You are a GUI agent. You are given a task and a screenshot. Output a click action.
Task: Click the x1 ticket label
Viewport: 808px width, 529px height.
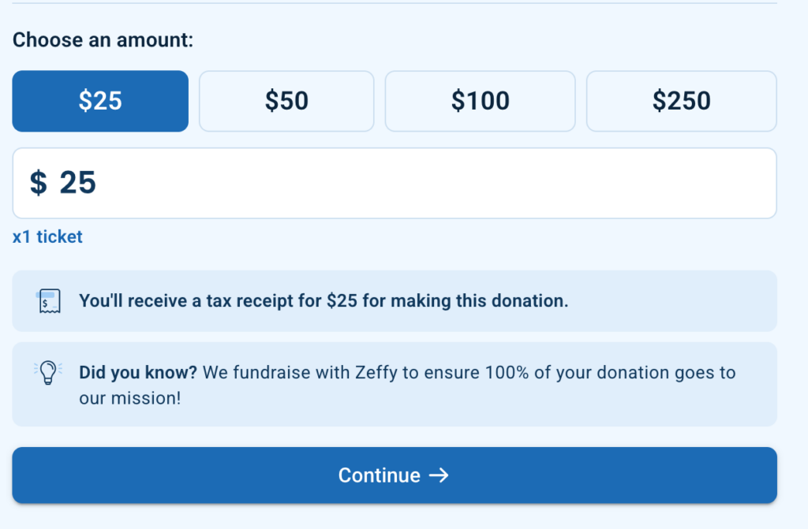47,237
